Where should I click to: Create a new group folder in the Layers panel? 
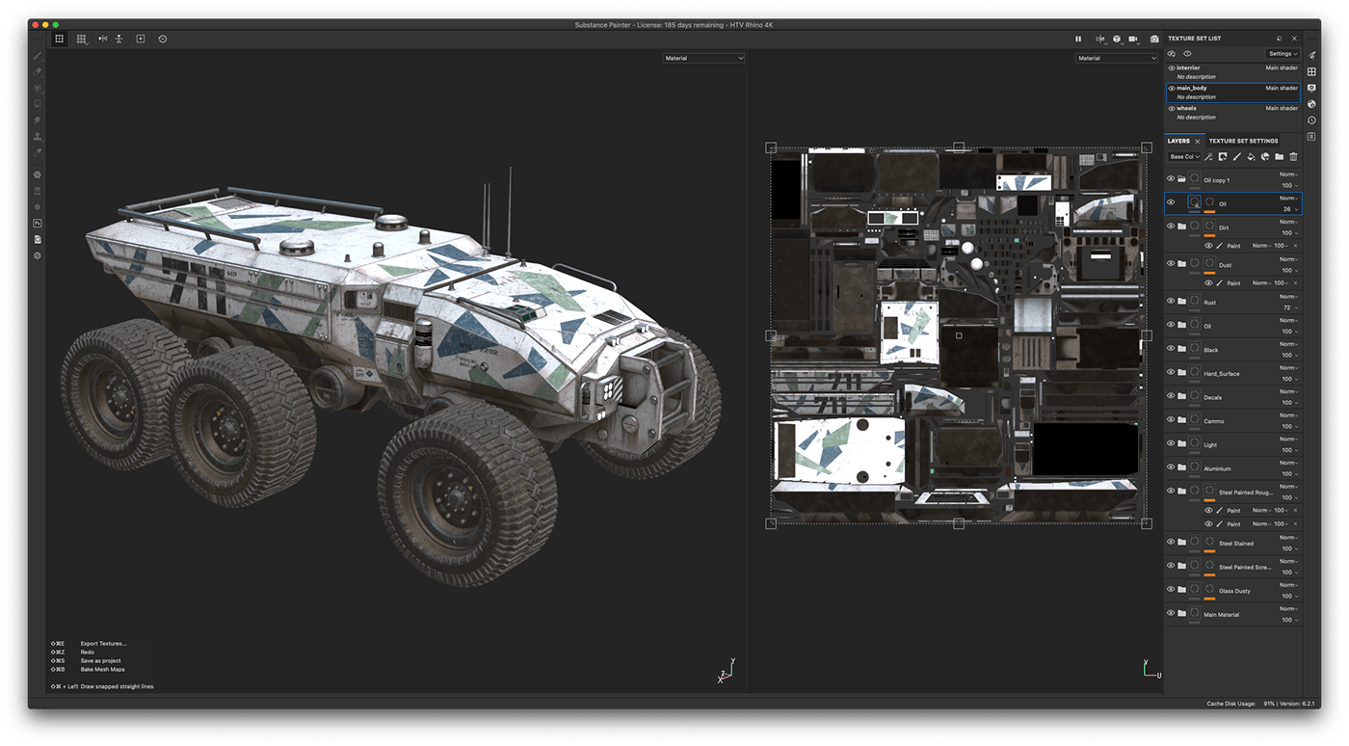click(x=1281, y=156)
